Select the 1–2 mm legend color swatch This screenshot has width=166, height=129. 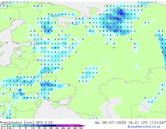click(16, 126)
